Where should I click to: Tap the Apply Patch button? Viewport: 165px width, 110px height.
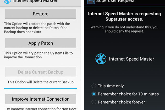[x=41, y=43]
